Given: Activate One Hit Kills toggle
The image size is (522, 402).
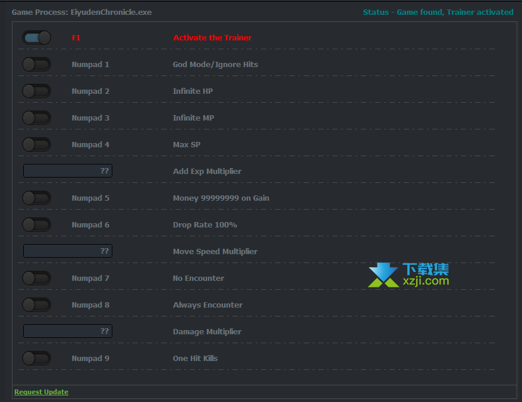Looking at the screenshot, I should (36, 358).
